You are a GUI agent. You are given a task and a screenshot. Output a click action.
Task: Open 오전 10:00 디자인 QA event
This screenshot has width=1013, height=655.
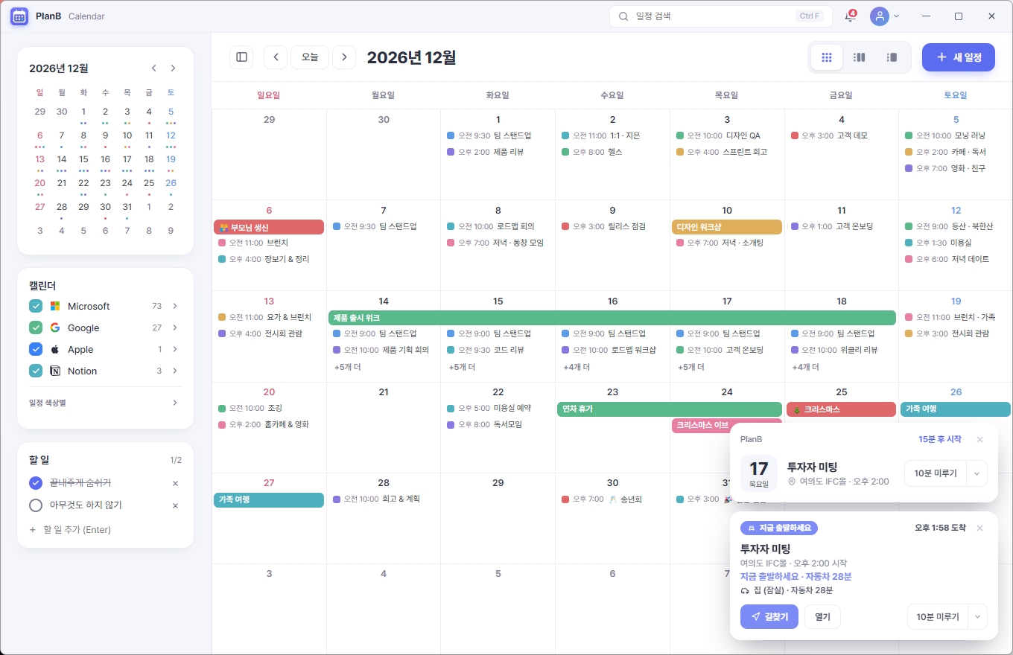(727, 135)
